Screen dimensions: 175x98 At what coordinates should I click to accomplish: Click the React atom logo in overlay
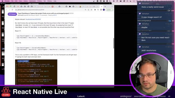click(x=6, y=90)
